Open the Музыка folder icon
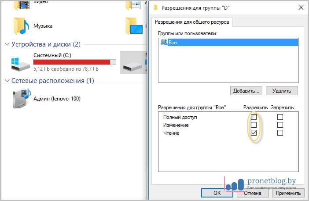 pos(22,25)
